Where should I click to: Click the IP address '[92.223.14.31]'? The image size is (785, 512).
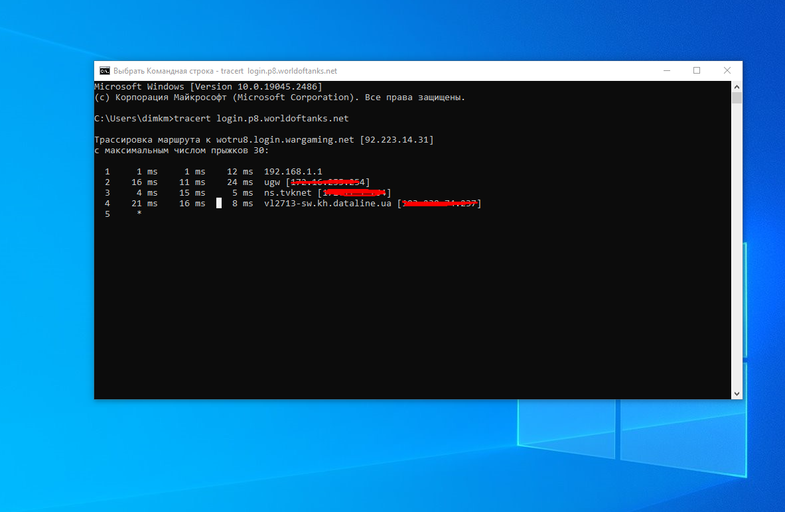click(x=397, y=140)
